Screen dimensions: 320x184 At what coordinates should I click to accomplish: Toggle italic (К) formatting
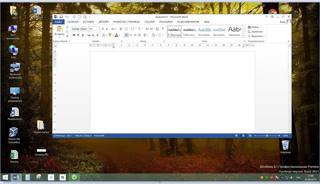click(x=78, y=35)
